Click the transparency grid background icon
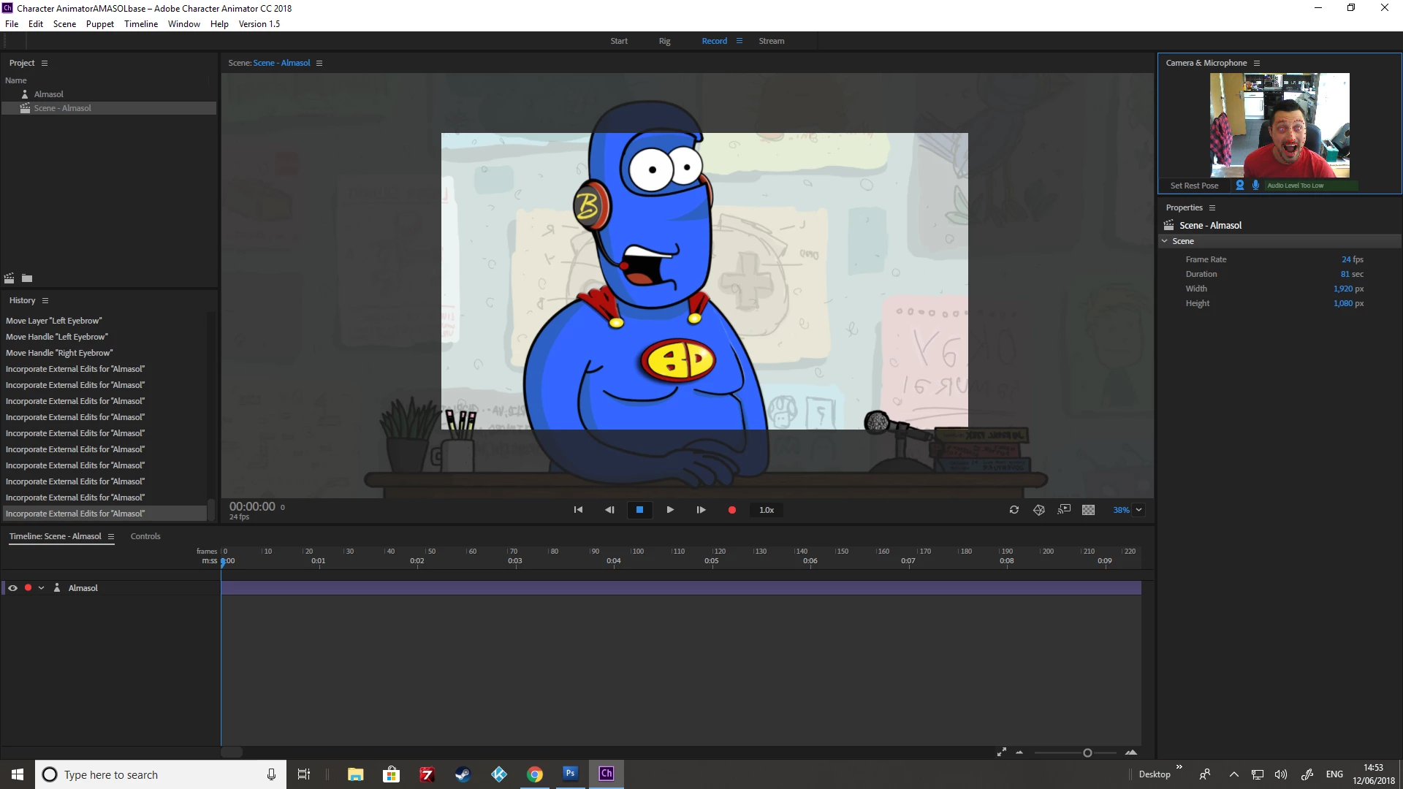 point(1088,510)
